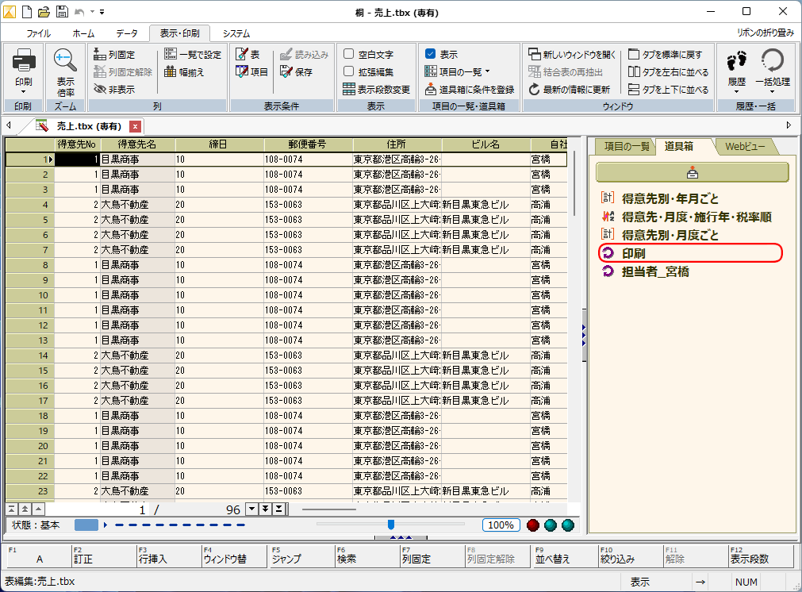The height and width of the screenshot is (592, 802).
Task: Click リボンの折り畳み button
Action: click(x=765, y=33)
